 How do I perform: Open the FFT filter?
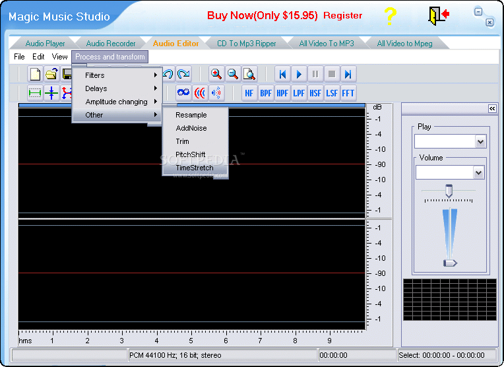(x=348, y=93)
